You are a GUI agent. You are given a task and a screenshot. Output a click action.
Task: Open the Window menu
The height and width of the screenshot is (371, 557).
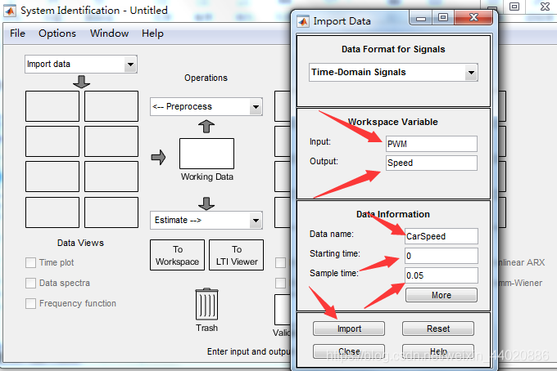pyautogui.click(x=109, y=34)
